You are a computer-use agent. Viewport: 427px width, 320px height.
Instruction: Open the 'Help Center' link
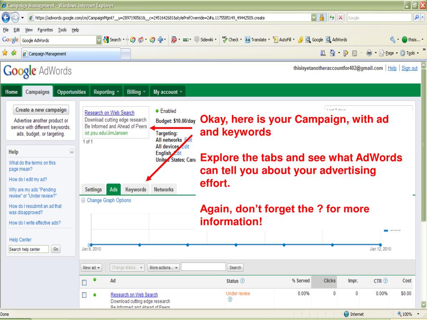click(20, 240)
